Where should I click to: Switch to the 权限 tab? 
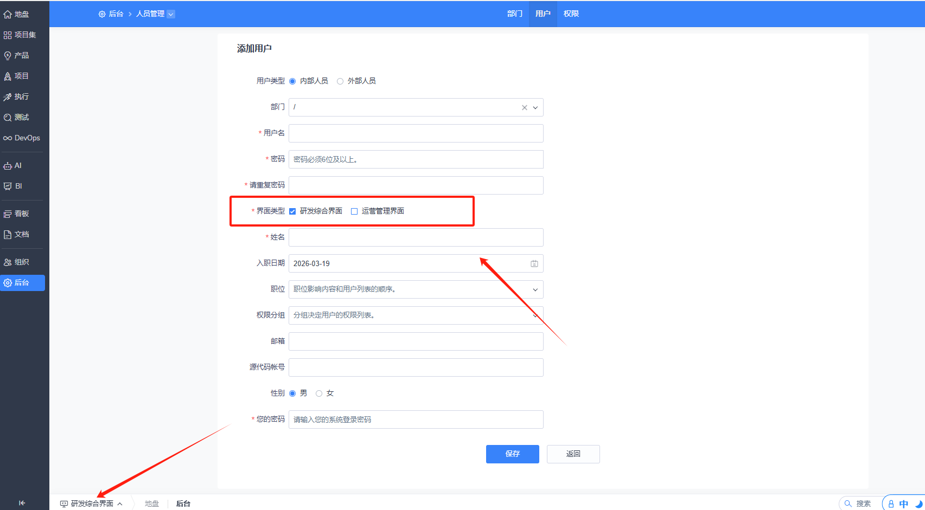pos(571,14)
